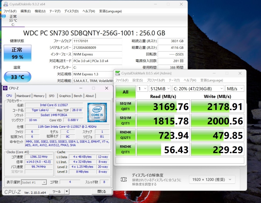The image size is (261, 203).
Task: Open ファイル(F) menu in CrystalDiskMark
Action: 122,80
